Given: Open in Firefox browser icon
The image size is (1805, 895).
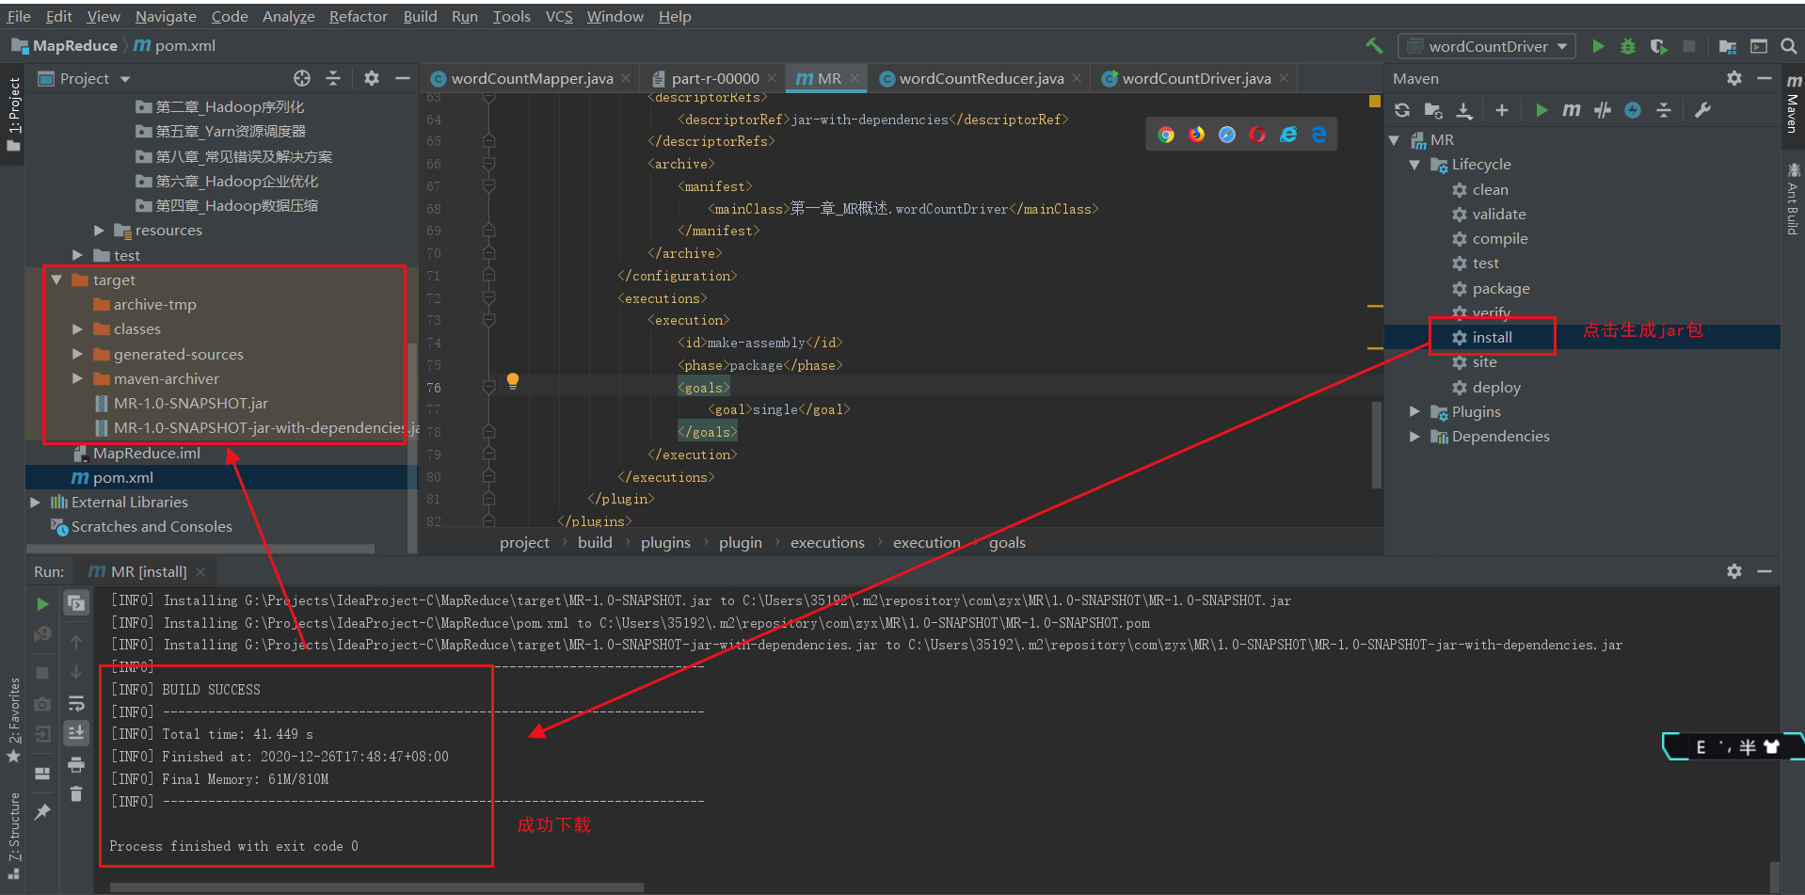Looking at the screenshot, I should point(1196,135).
